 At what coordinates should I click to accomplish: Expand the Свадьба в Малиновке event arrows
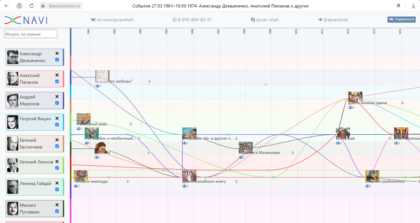pyautogui.click(x=293, y=153)
